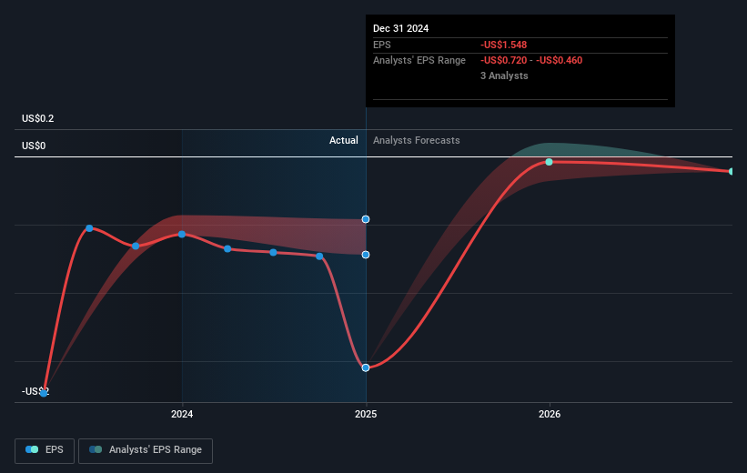Click the EPS data point at 2025
This screenshot has height=473, width=747.
[x=366, y=367]
